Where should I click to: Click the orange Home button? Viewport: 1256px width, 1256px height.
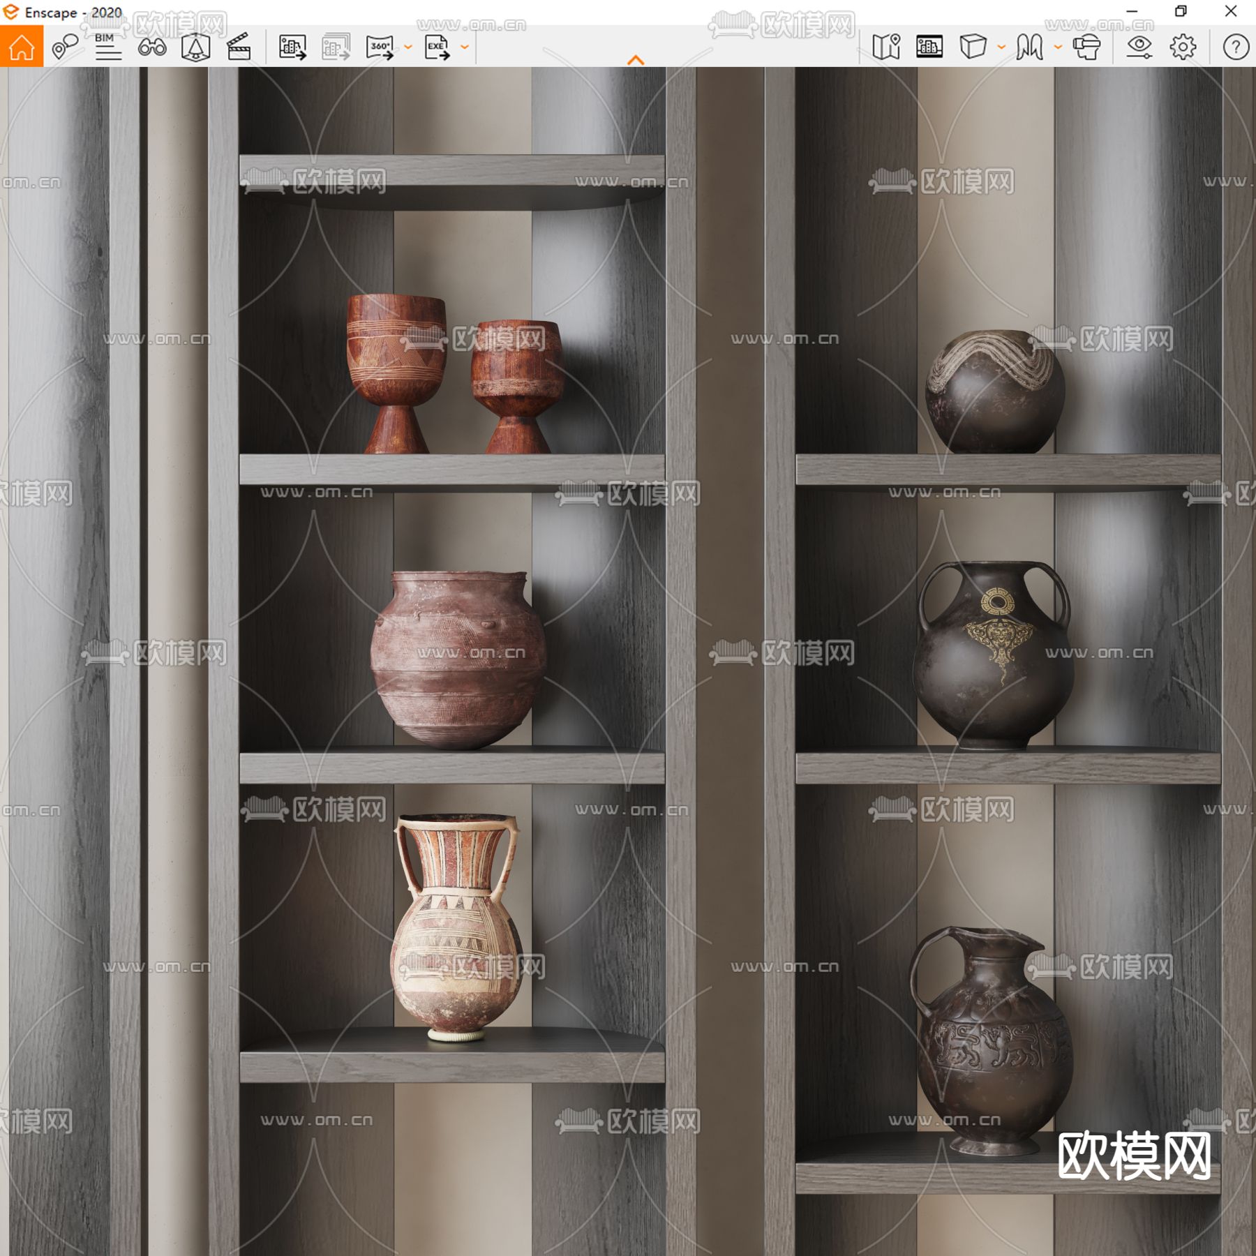[22, 47]
